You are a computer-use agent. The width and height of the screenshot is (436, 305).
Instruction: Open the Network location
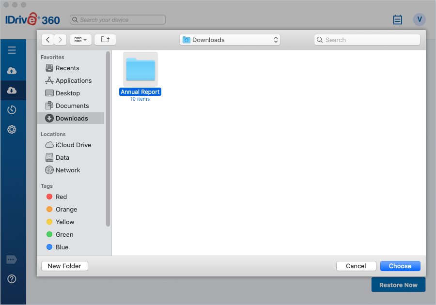(x=71, y=170)
